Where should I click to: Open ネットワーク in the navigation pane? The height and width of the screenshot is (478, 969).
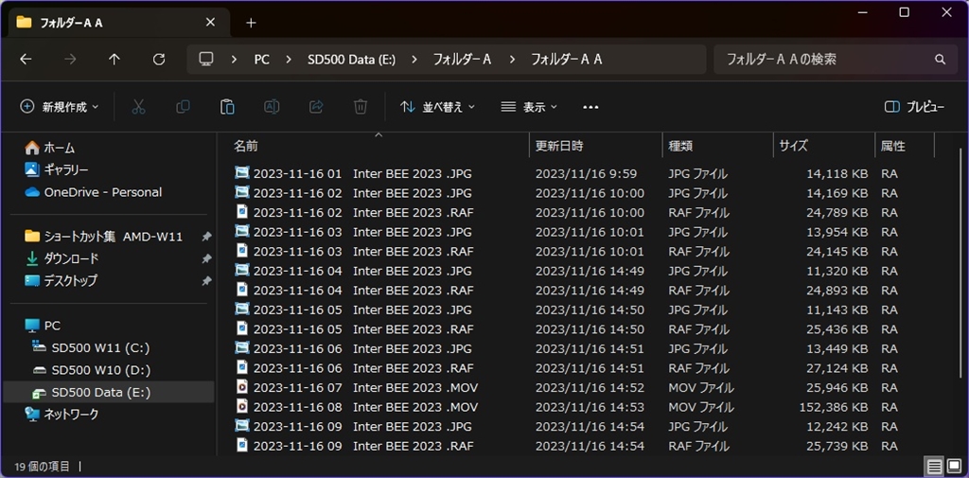coord(62,415)
